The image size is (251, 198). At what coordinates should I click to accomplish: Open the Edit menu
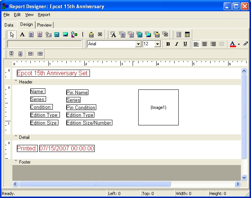point(17,15)
